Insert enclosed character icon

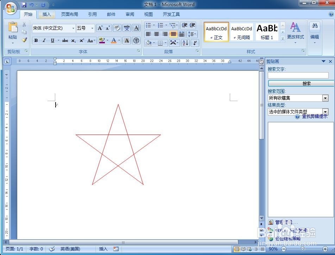pos(136,41)
